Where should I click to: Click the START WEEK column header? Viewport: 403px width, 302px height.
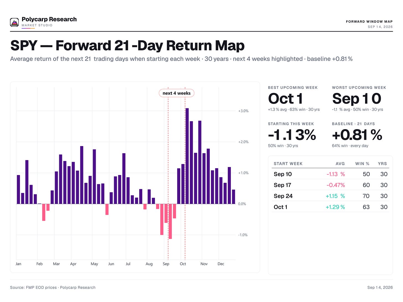(x=288, y=164)
